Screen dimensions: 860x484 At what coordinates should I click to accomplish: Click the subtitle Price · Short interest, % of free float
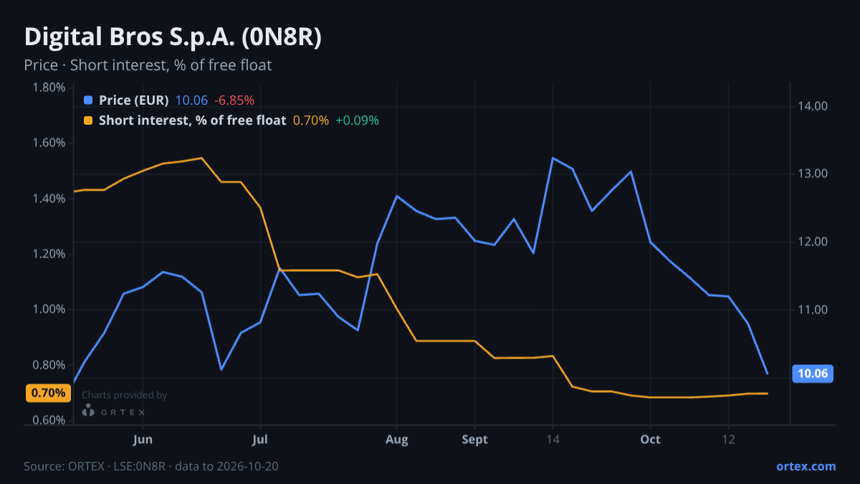148,65
